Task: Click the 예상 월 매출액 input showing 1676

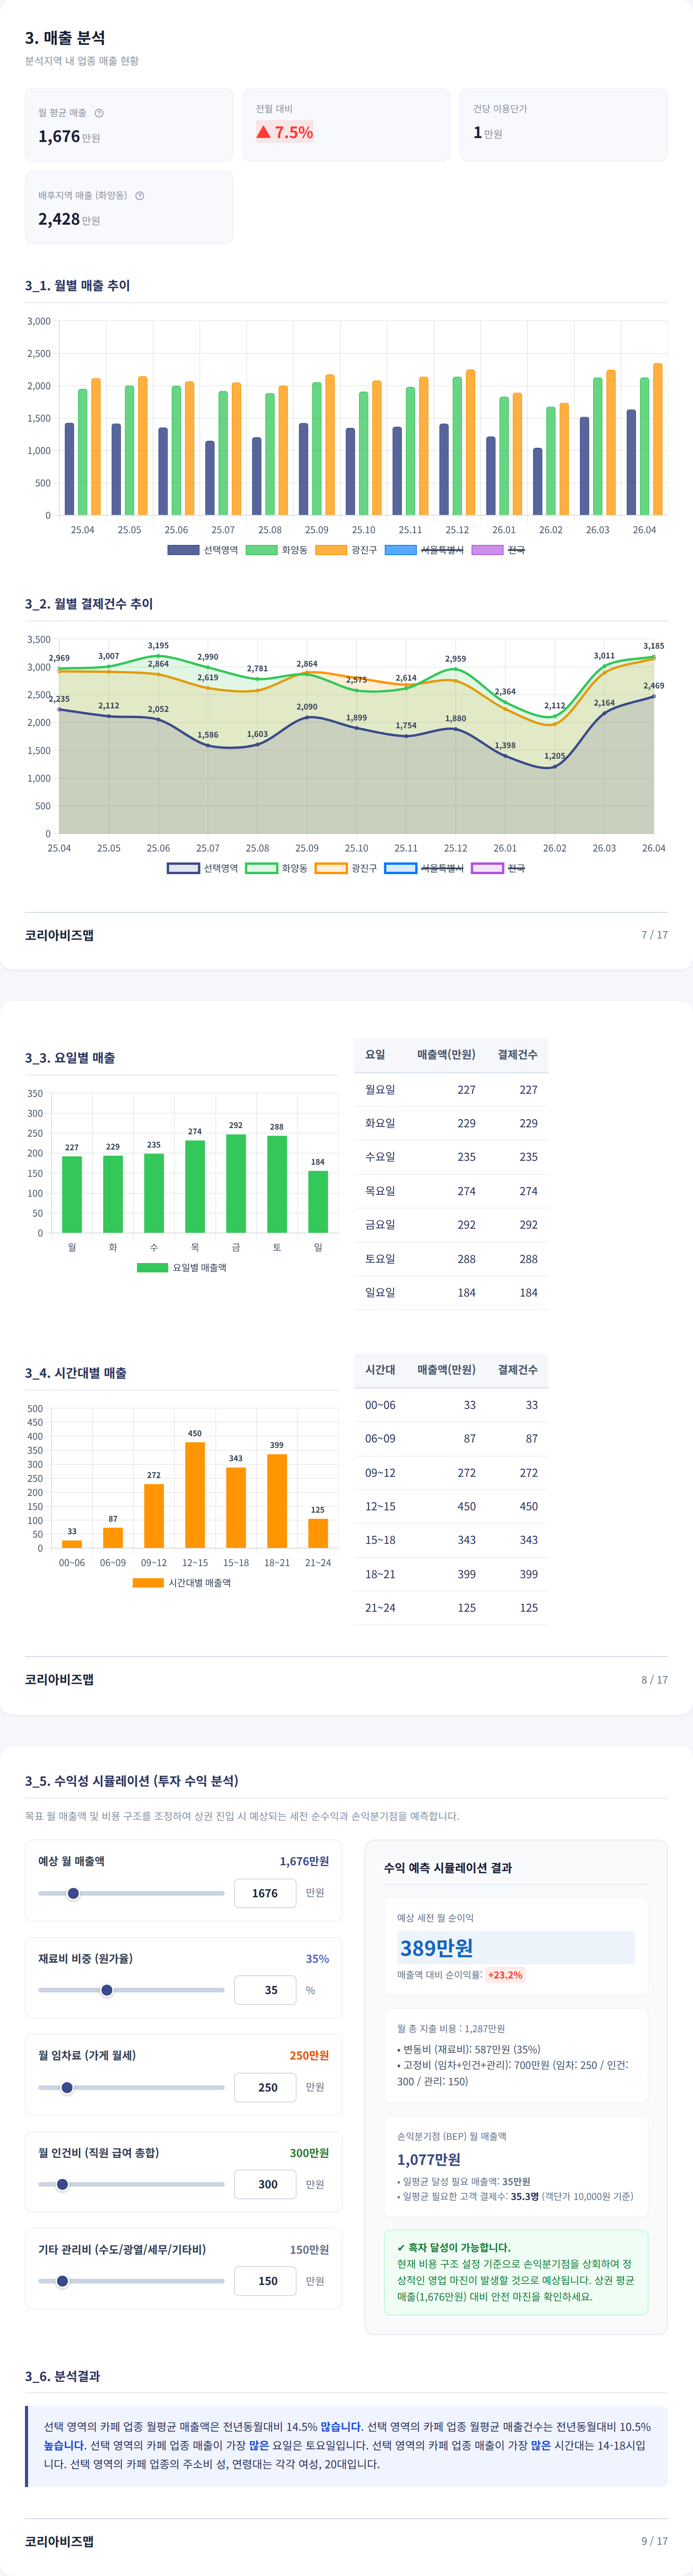Action: 265,1893
